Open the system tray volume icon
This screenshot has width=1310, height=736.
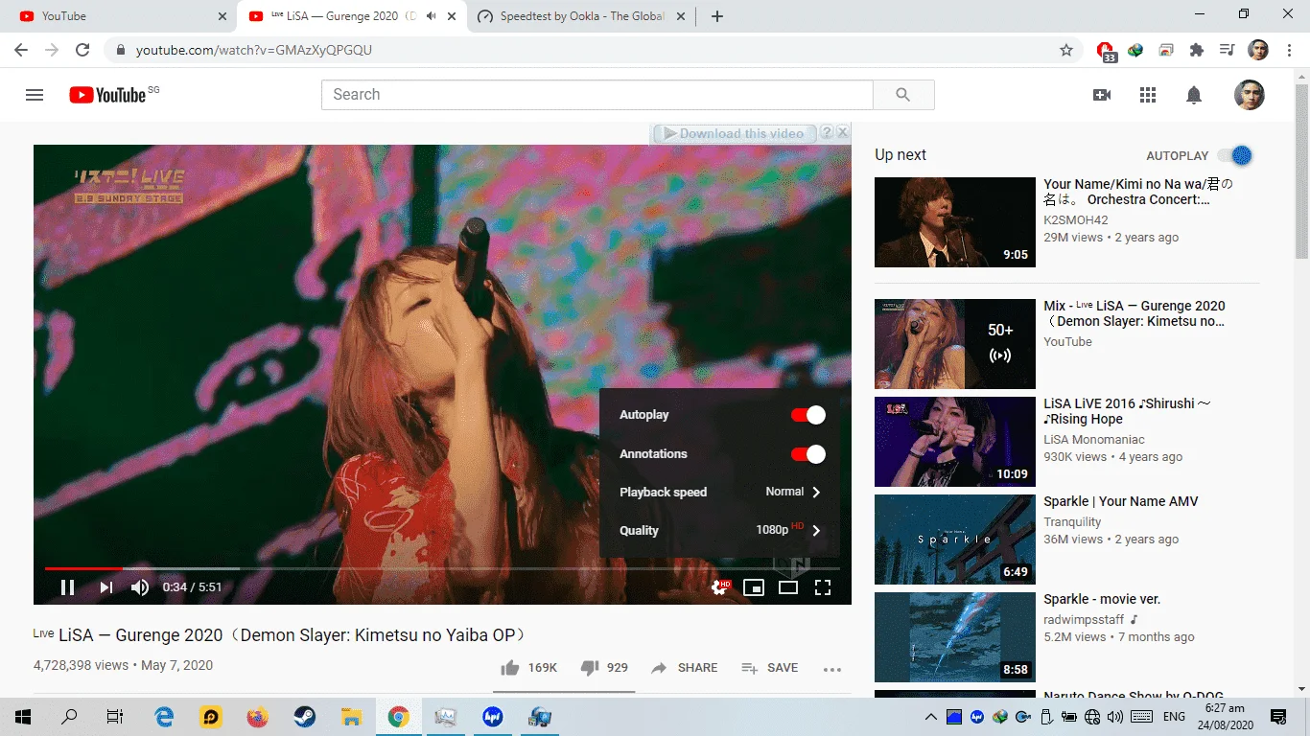[x=1114, y=717]
